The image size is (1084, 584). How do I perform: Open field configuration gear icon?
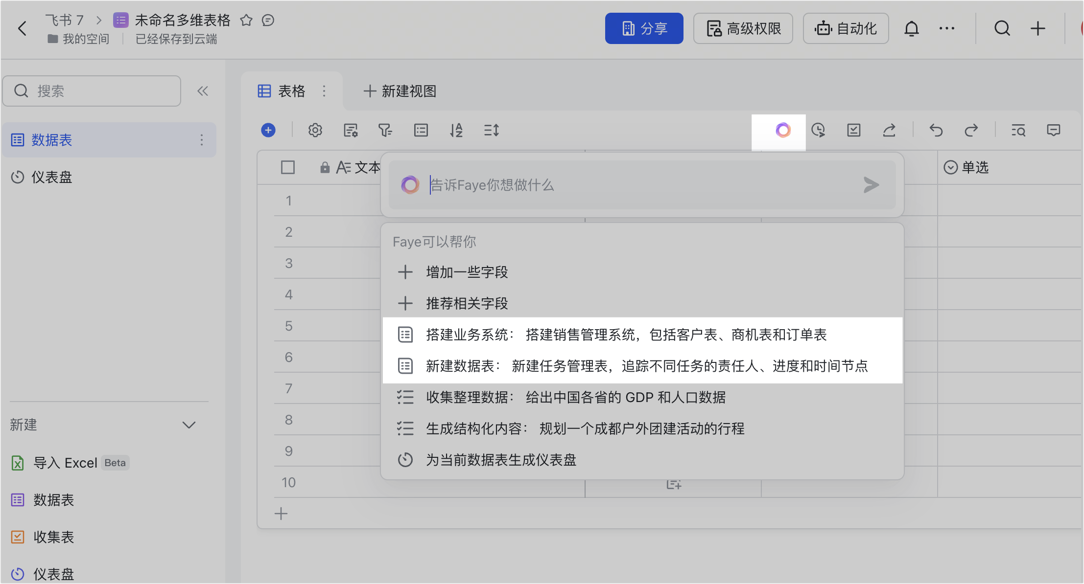coord(315,130)
